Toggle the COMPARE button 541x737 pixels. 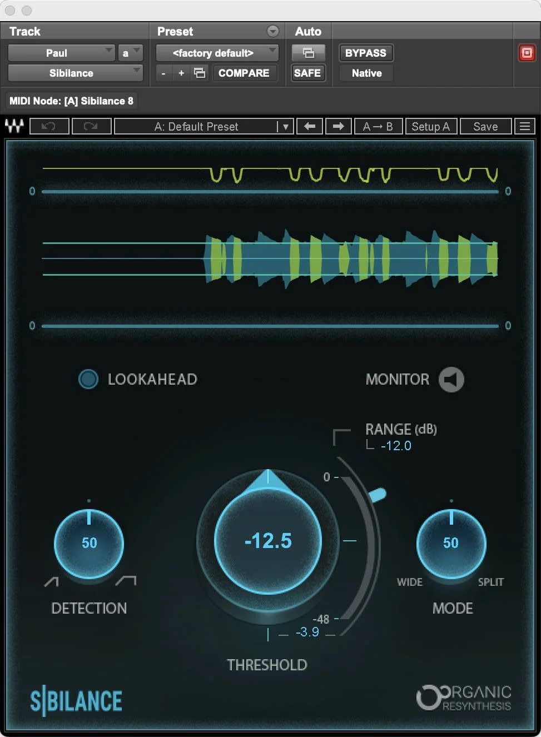coord(244,73)
